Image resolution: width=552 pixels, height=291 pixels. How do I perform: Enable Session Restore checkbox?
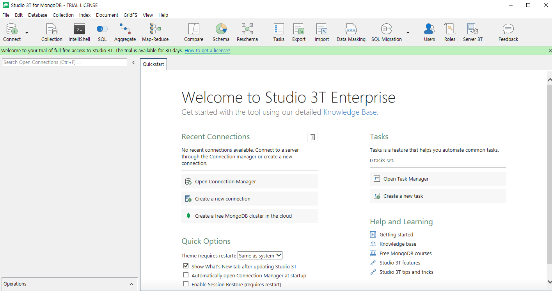pos(186,284)
